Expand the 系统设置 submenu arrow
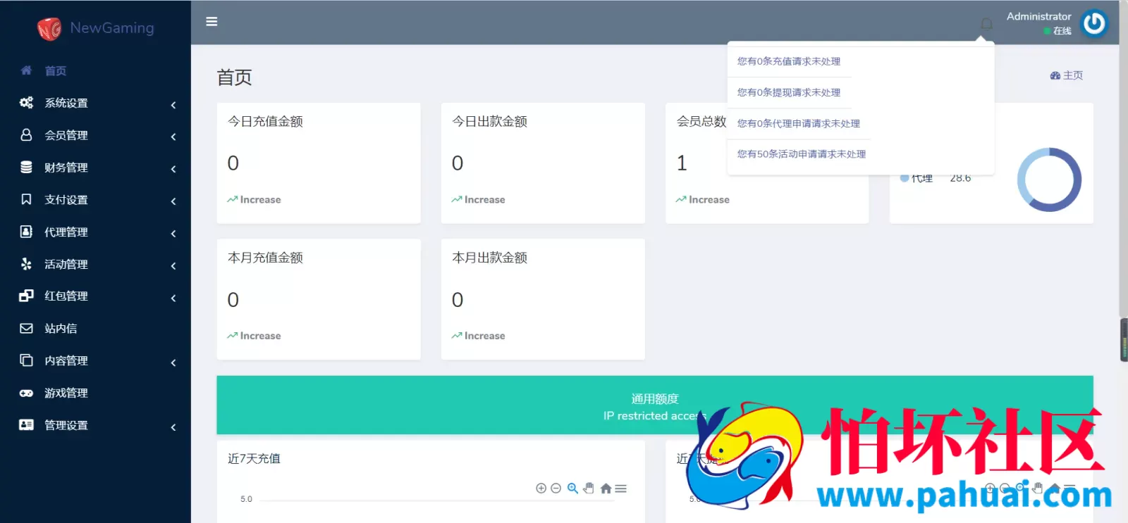Image resolution: width=1128 pixels, height=523 pixels. coord(173,105)
